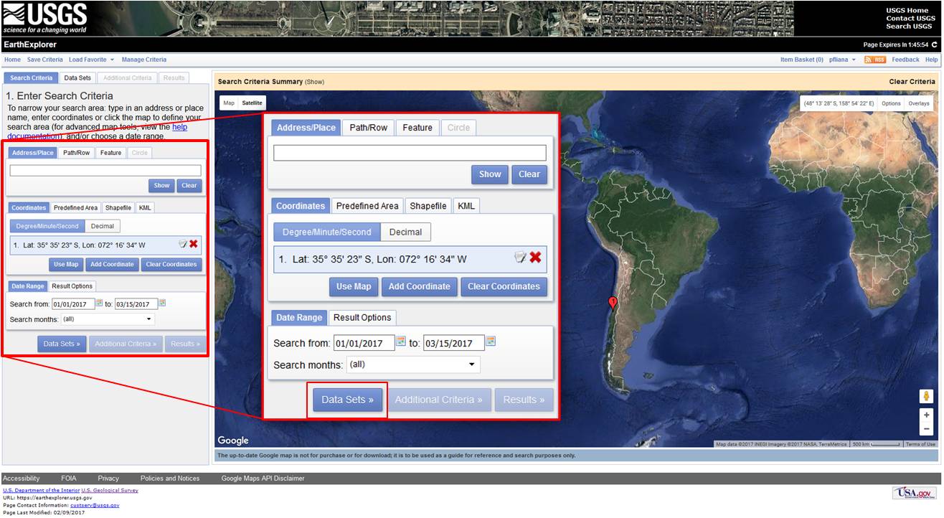Select the Satellite map view toggle
944x518 pixels.
[x=252, y=103]
